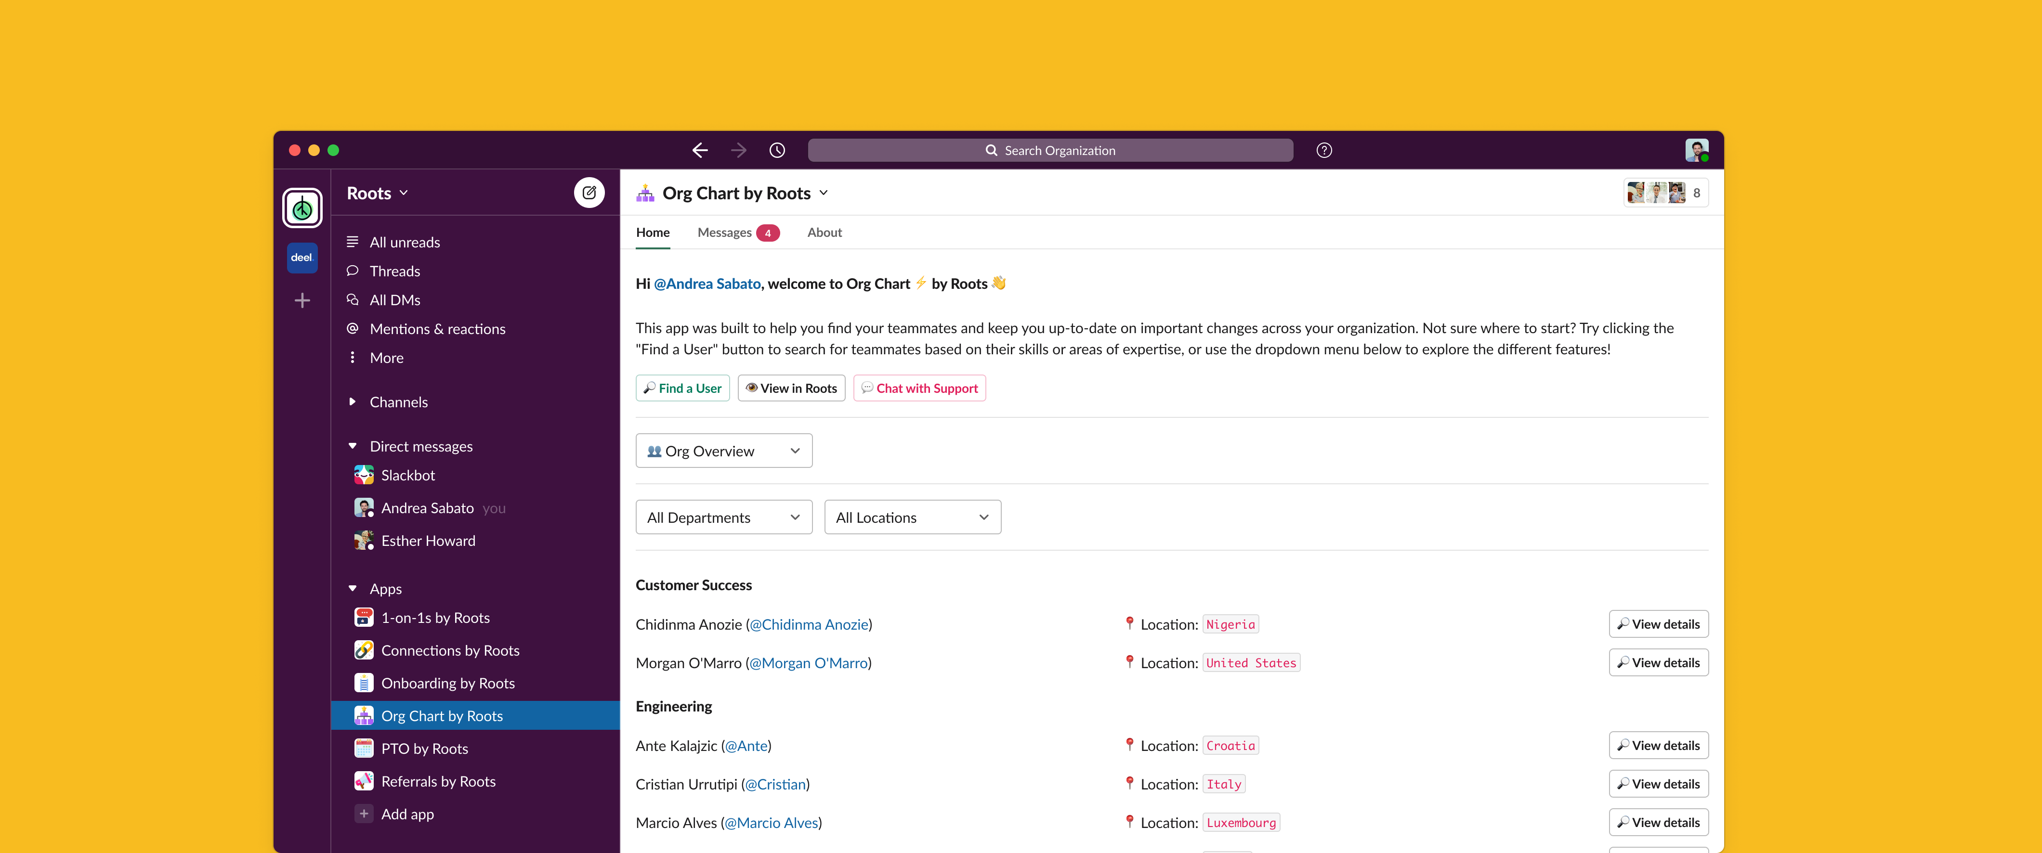Click the Luxembourg location tag
This screenshot has width=2042, height=853.
click(1242, 822)
